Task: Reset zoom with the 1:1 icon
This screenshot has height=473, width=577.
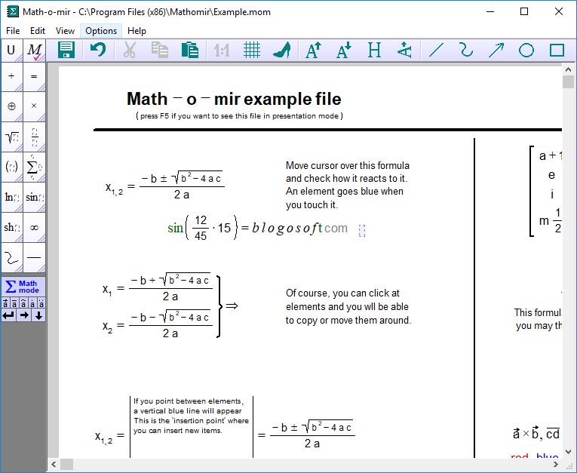Action: [222, 51]
